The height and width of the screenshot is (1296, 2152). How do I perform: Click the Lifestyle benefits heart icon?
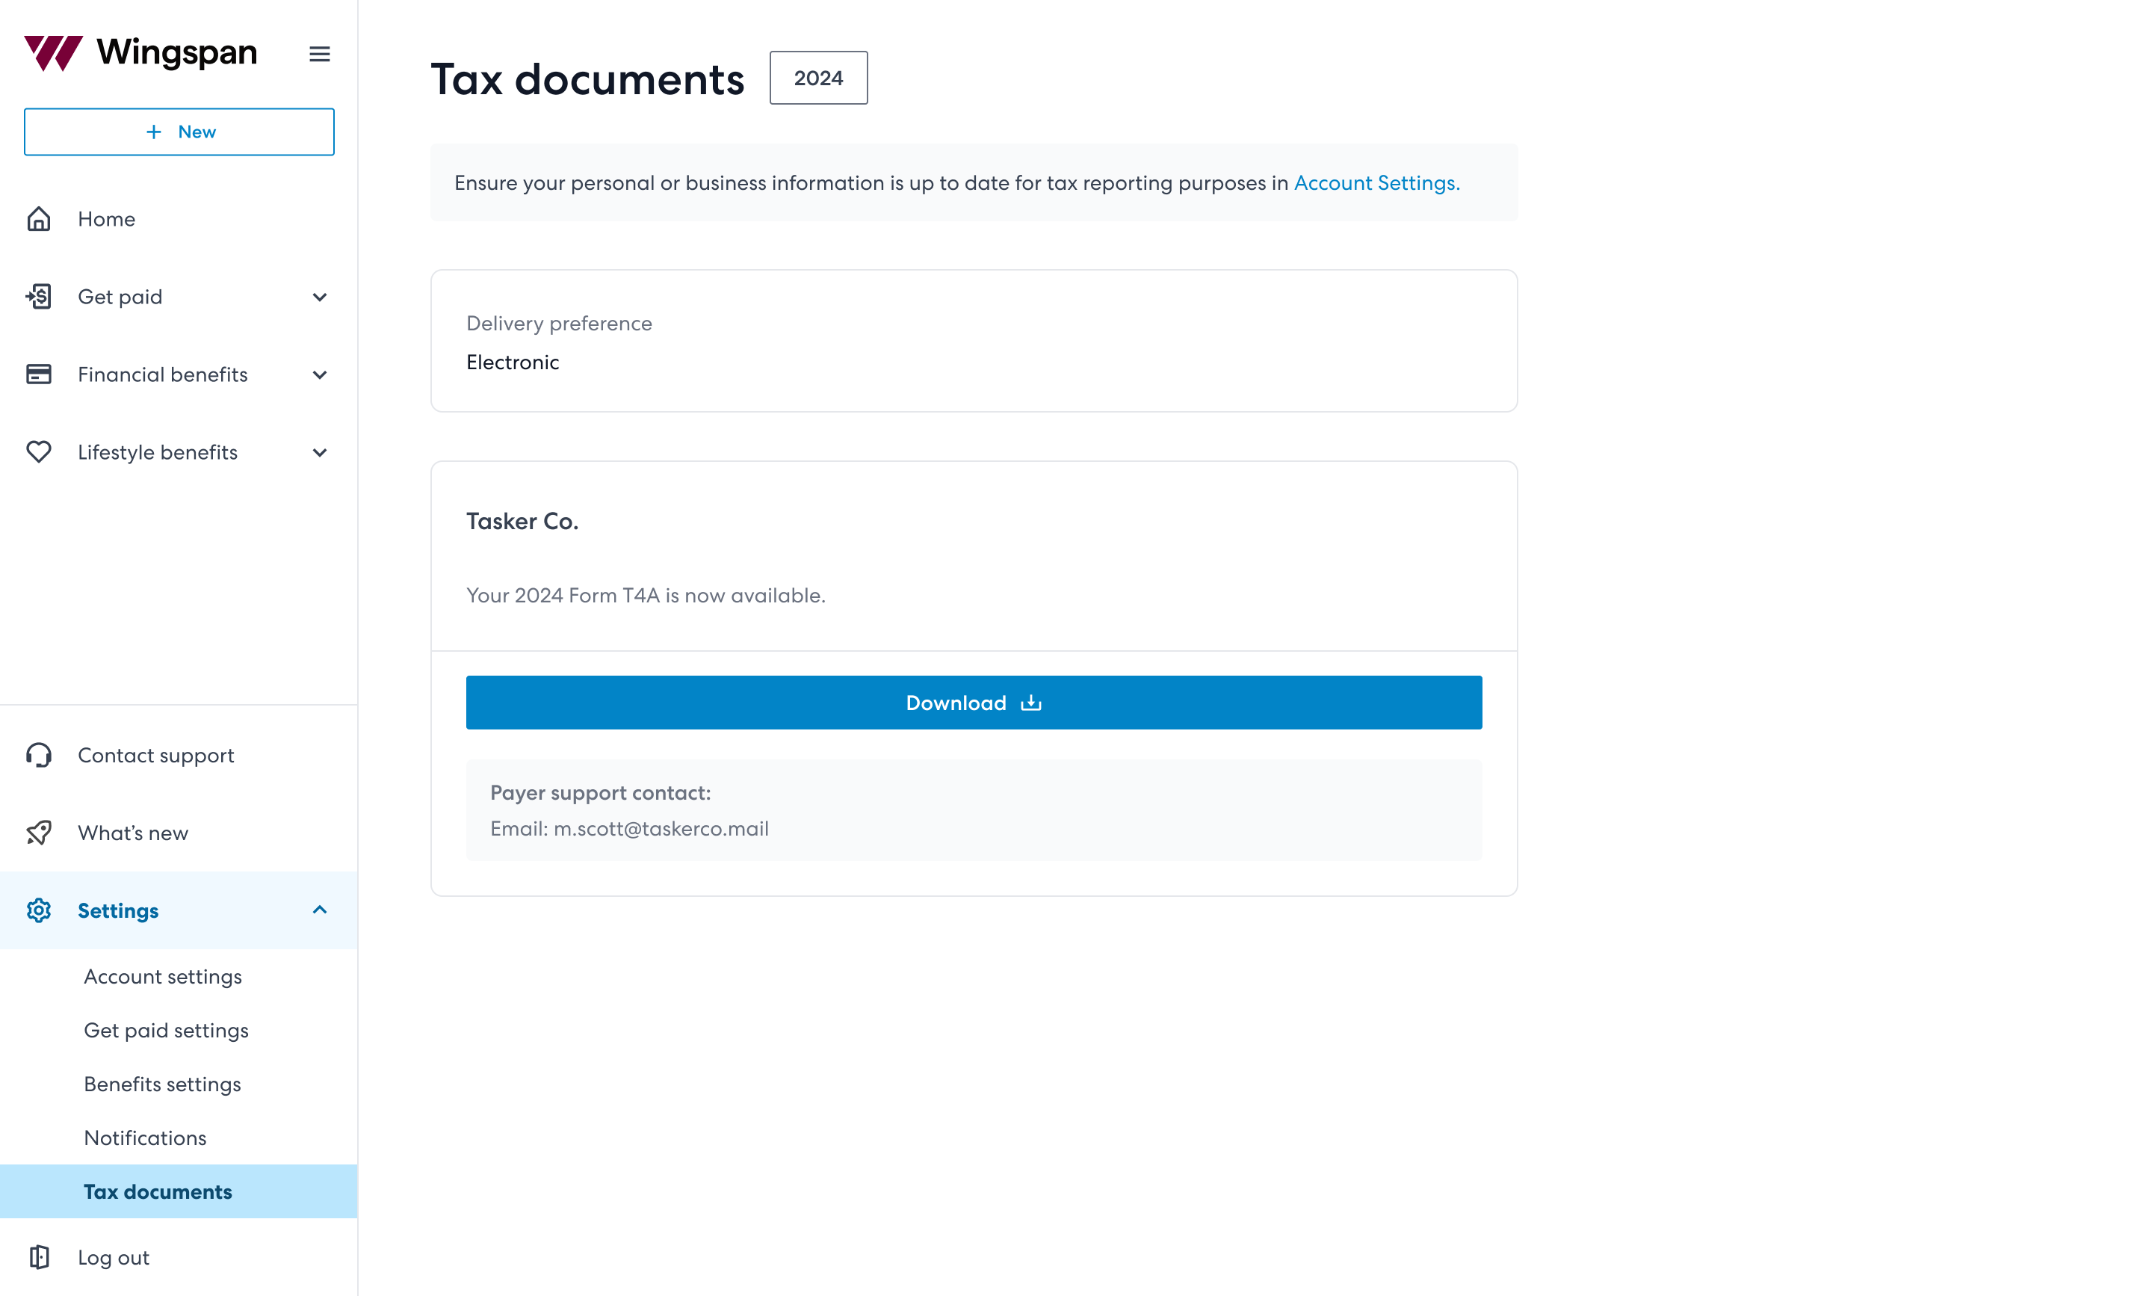pyautogui.click(x=38, y=451)
